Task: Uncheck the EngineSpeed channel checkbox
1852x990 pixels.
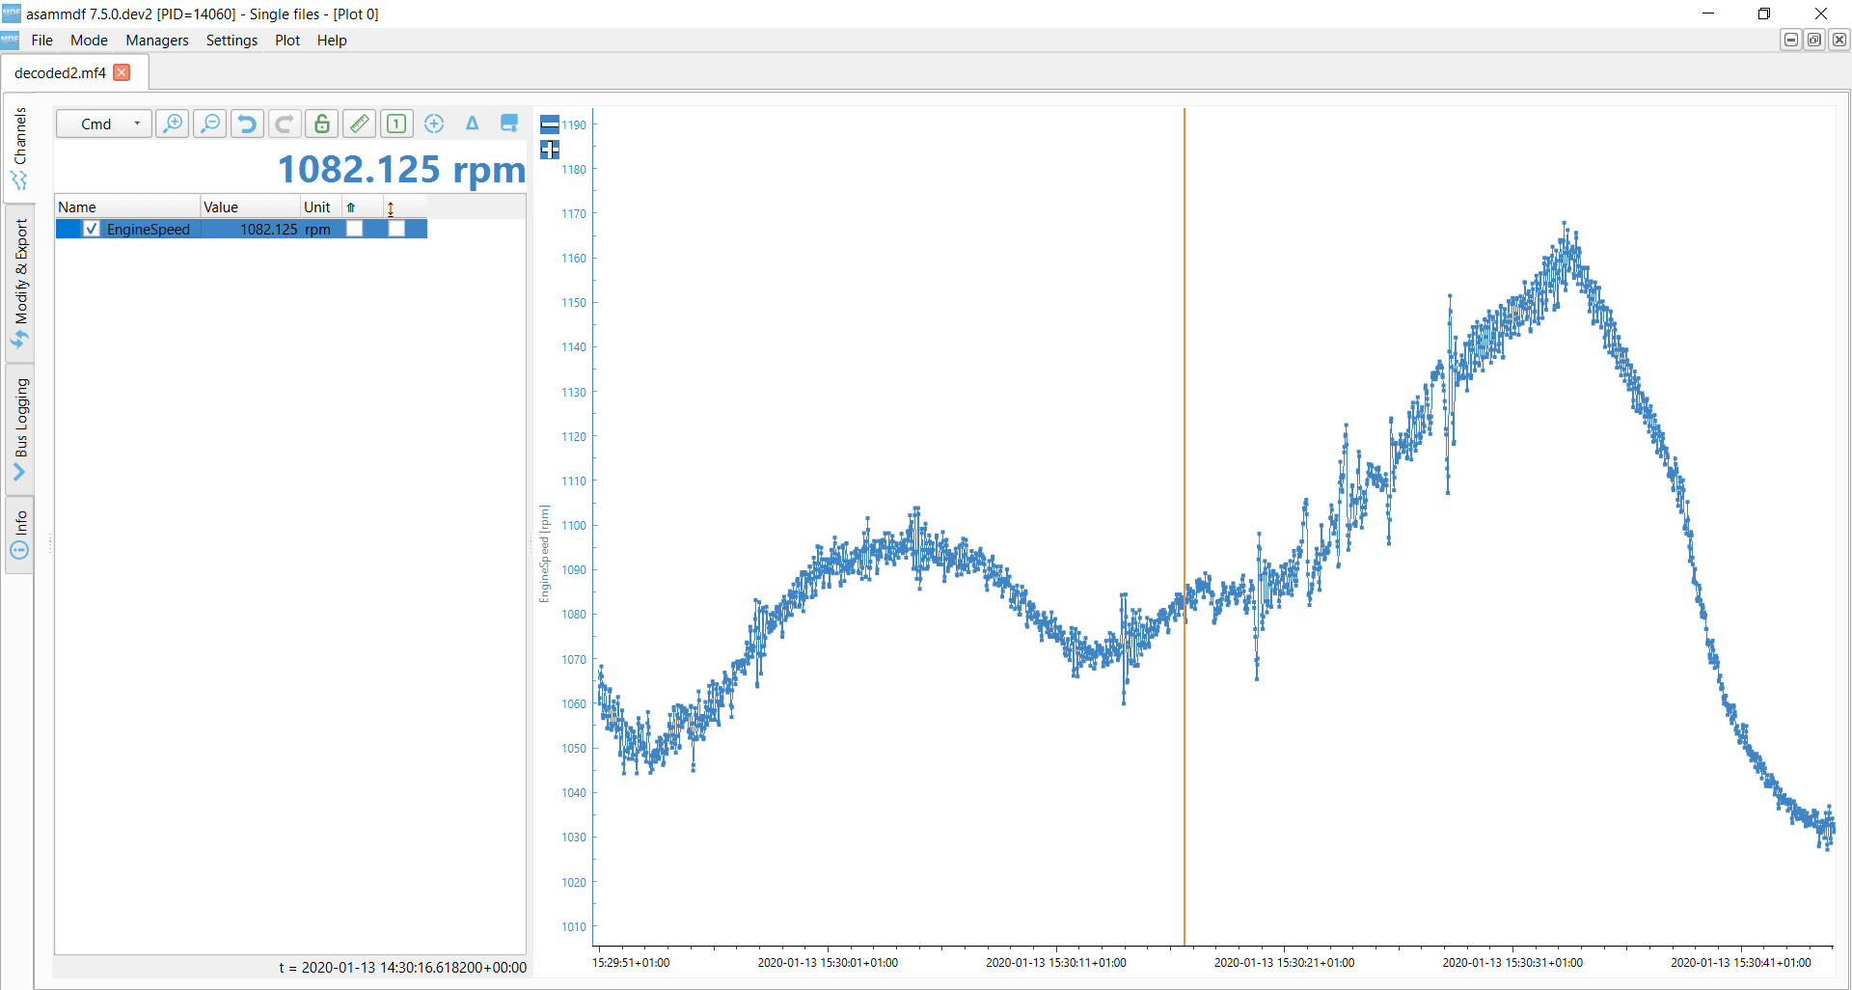Action: click(x=92, y=229)
